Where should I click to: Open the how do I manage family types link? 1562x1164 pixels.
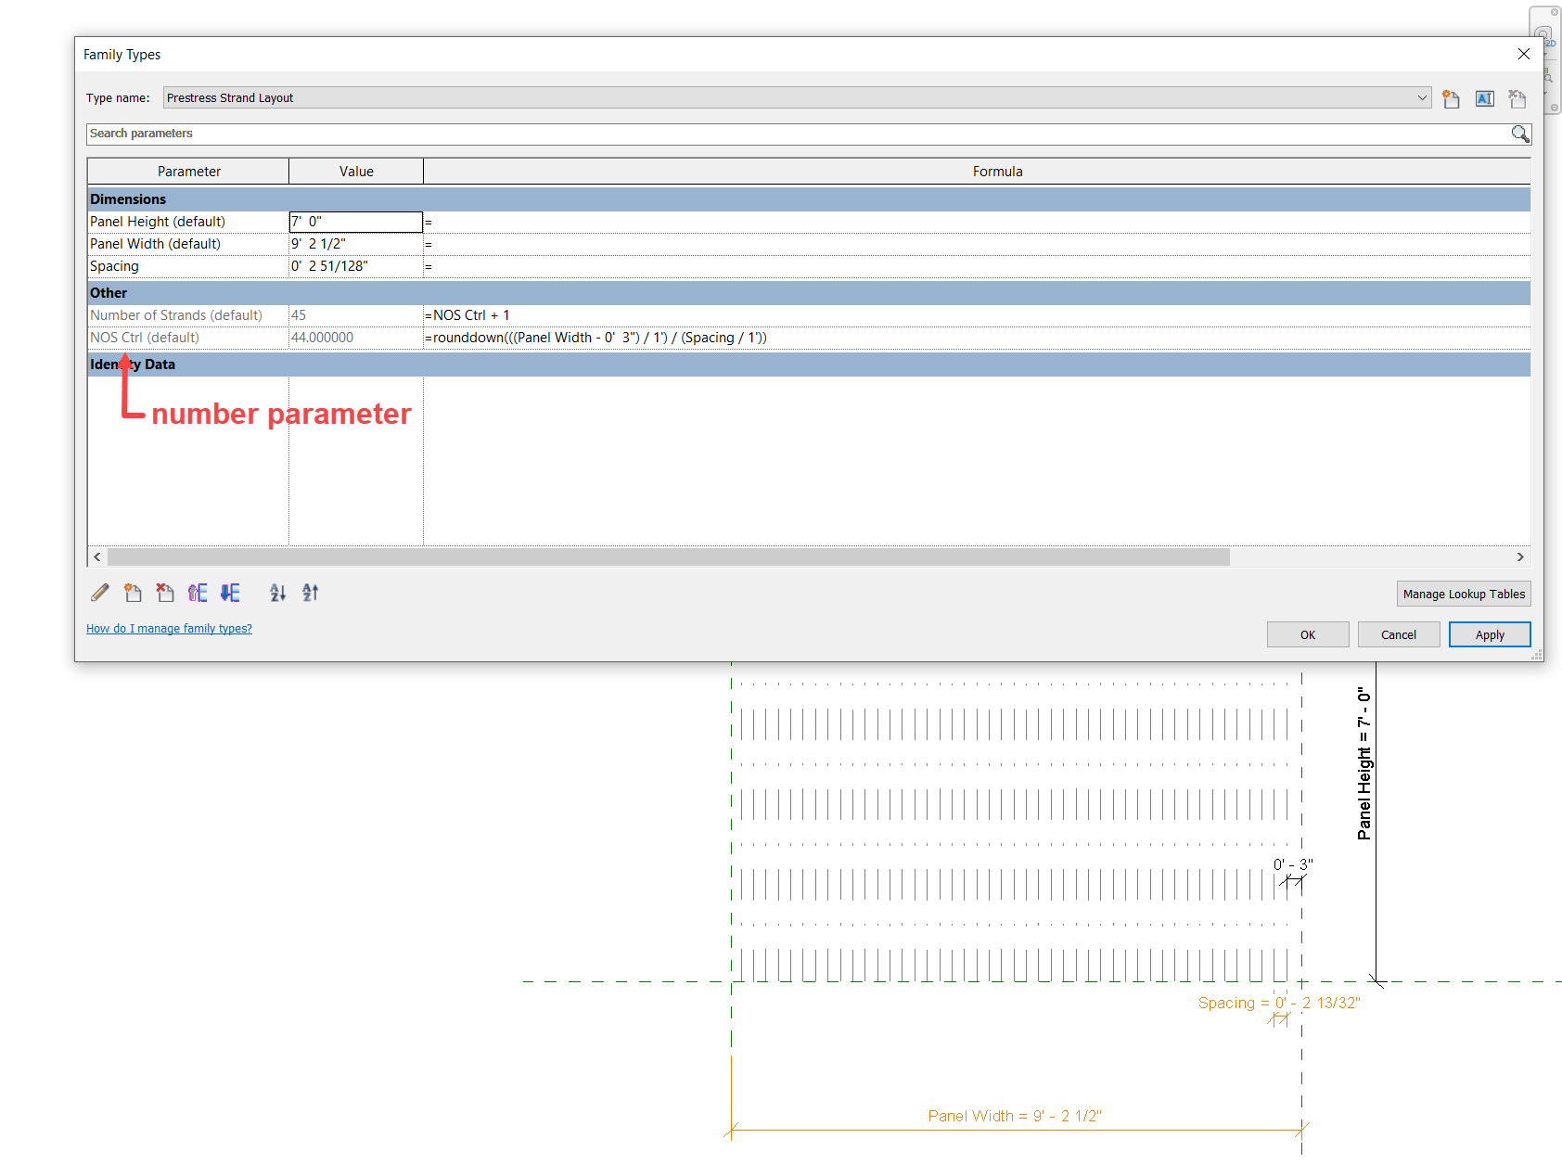169,628
